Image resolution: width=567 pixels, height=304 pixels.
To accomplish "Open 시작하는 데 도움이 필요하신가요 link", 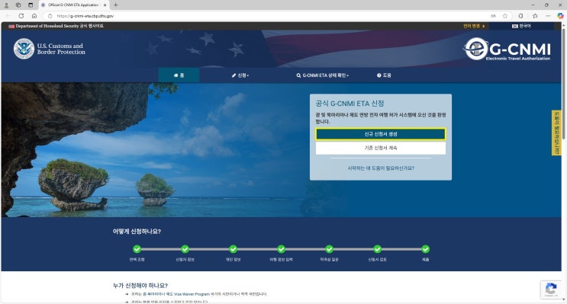I will (x=381, y=168).
